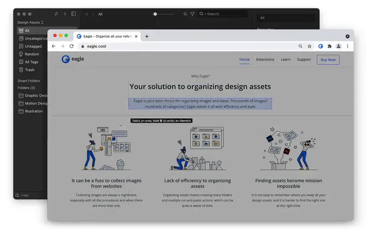The width and height of the screenshot is (367, 229).
Task: Go back in Chrome browser
Action: (54, 46)
